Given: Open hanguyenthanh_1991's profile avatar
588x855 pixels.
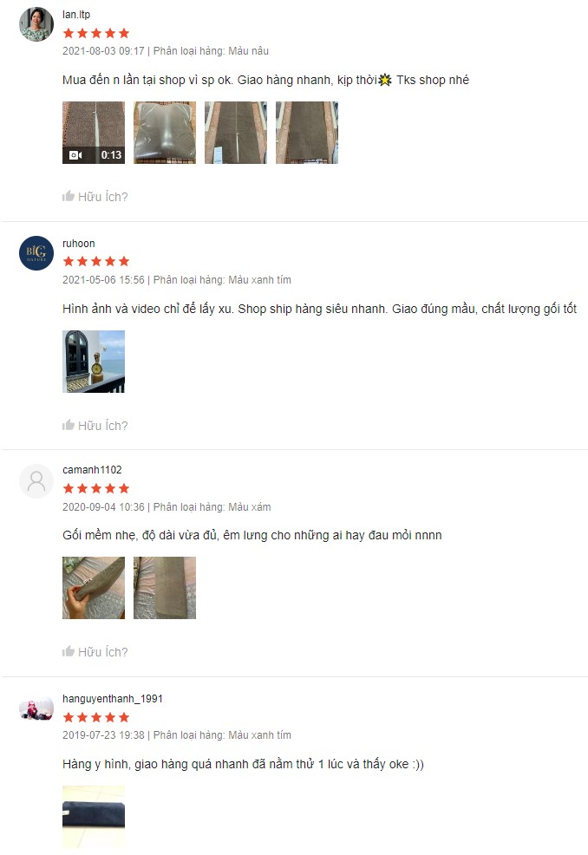Looking at the screenshot, I should (x=36, y=708).
